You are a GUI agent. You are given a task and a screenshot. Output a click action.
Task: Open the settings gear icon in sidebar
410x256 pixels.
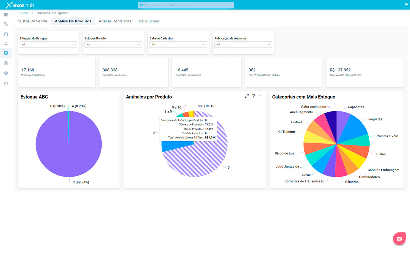pos(6,73)
